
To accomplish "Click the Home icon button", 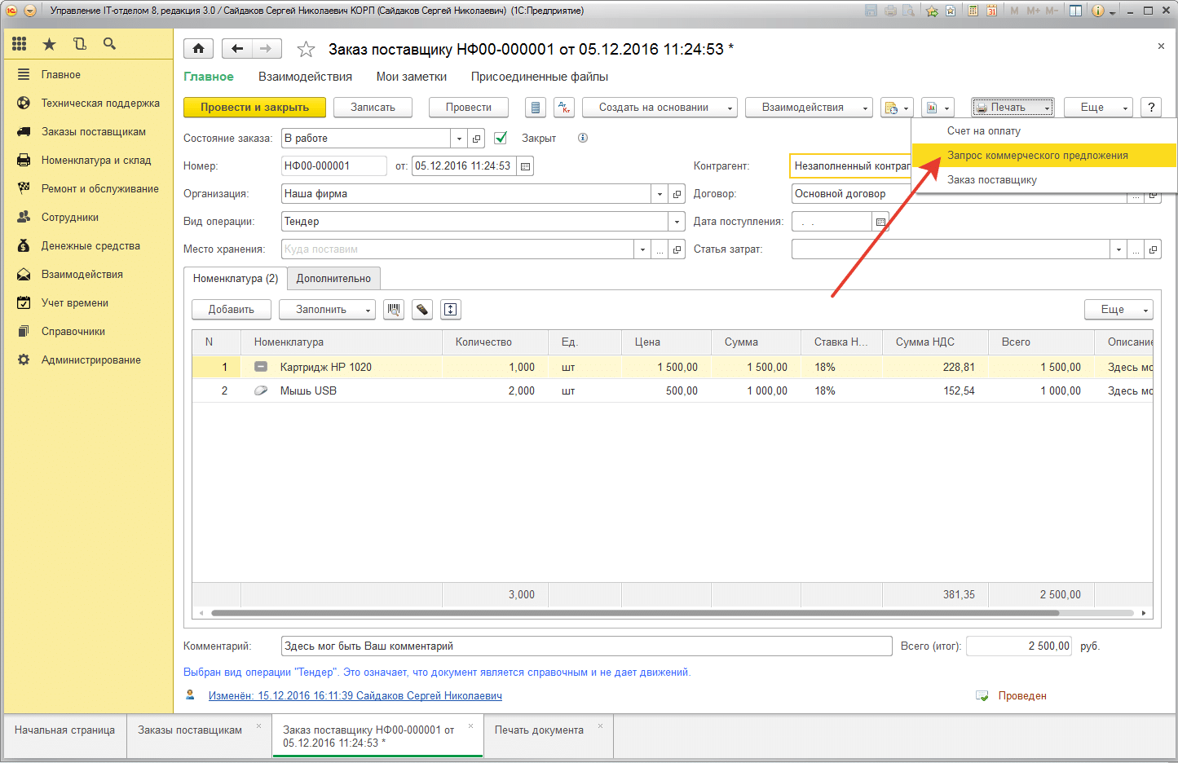I will coord(198,49).
